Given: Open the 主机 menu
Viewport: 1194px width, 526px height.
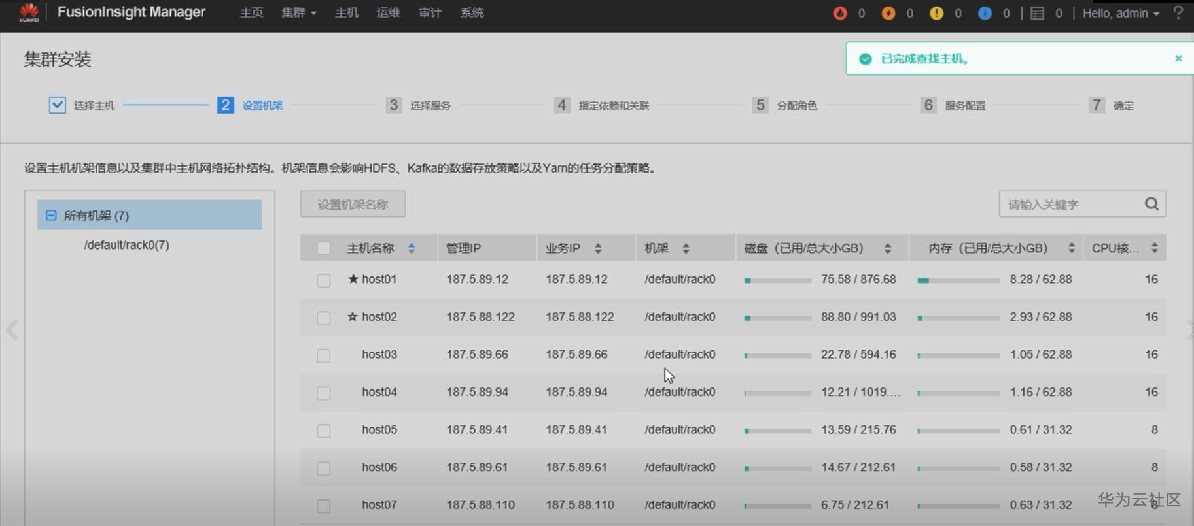Looking at the screenshot, I should (x=347, y=13).
